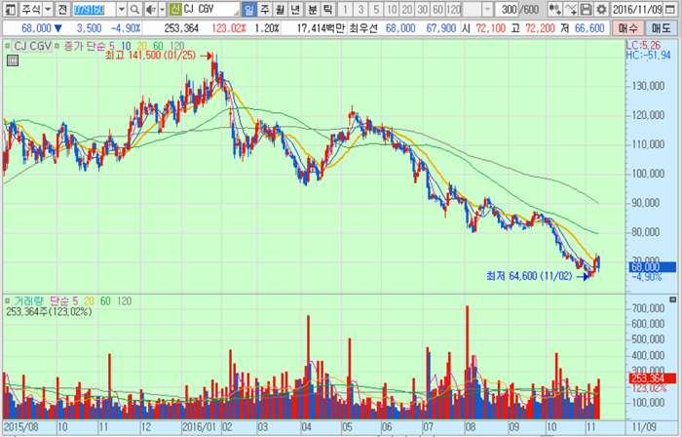Click the add indicator candlestick icon
This screenshot has width=682, height=437.
pos(554,9)
